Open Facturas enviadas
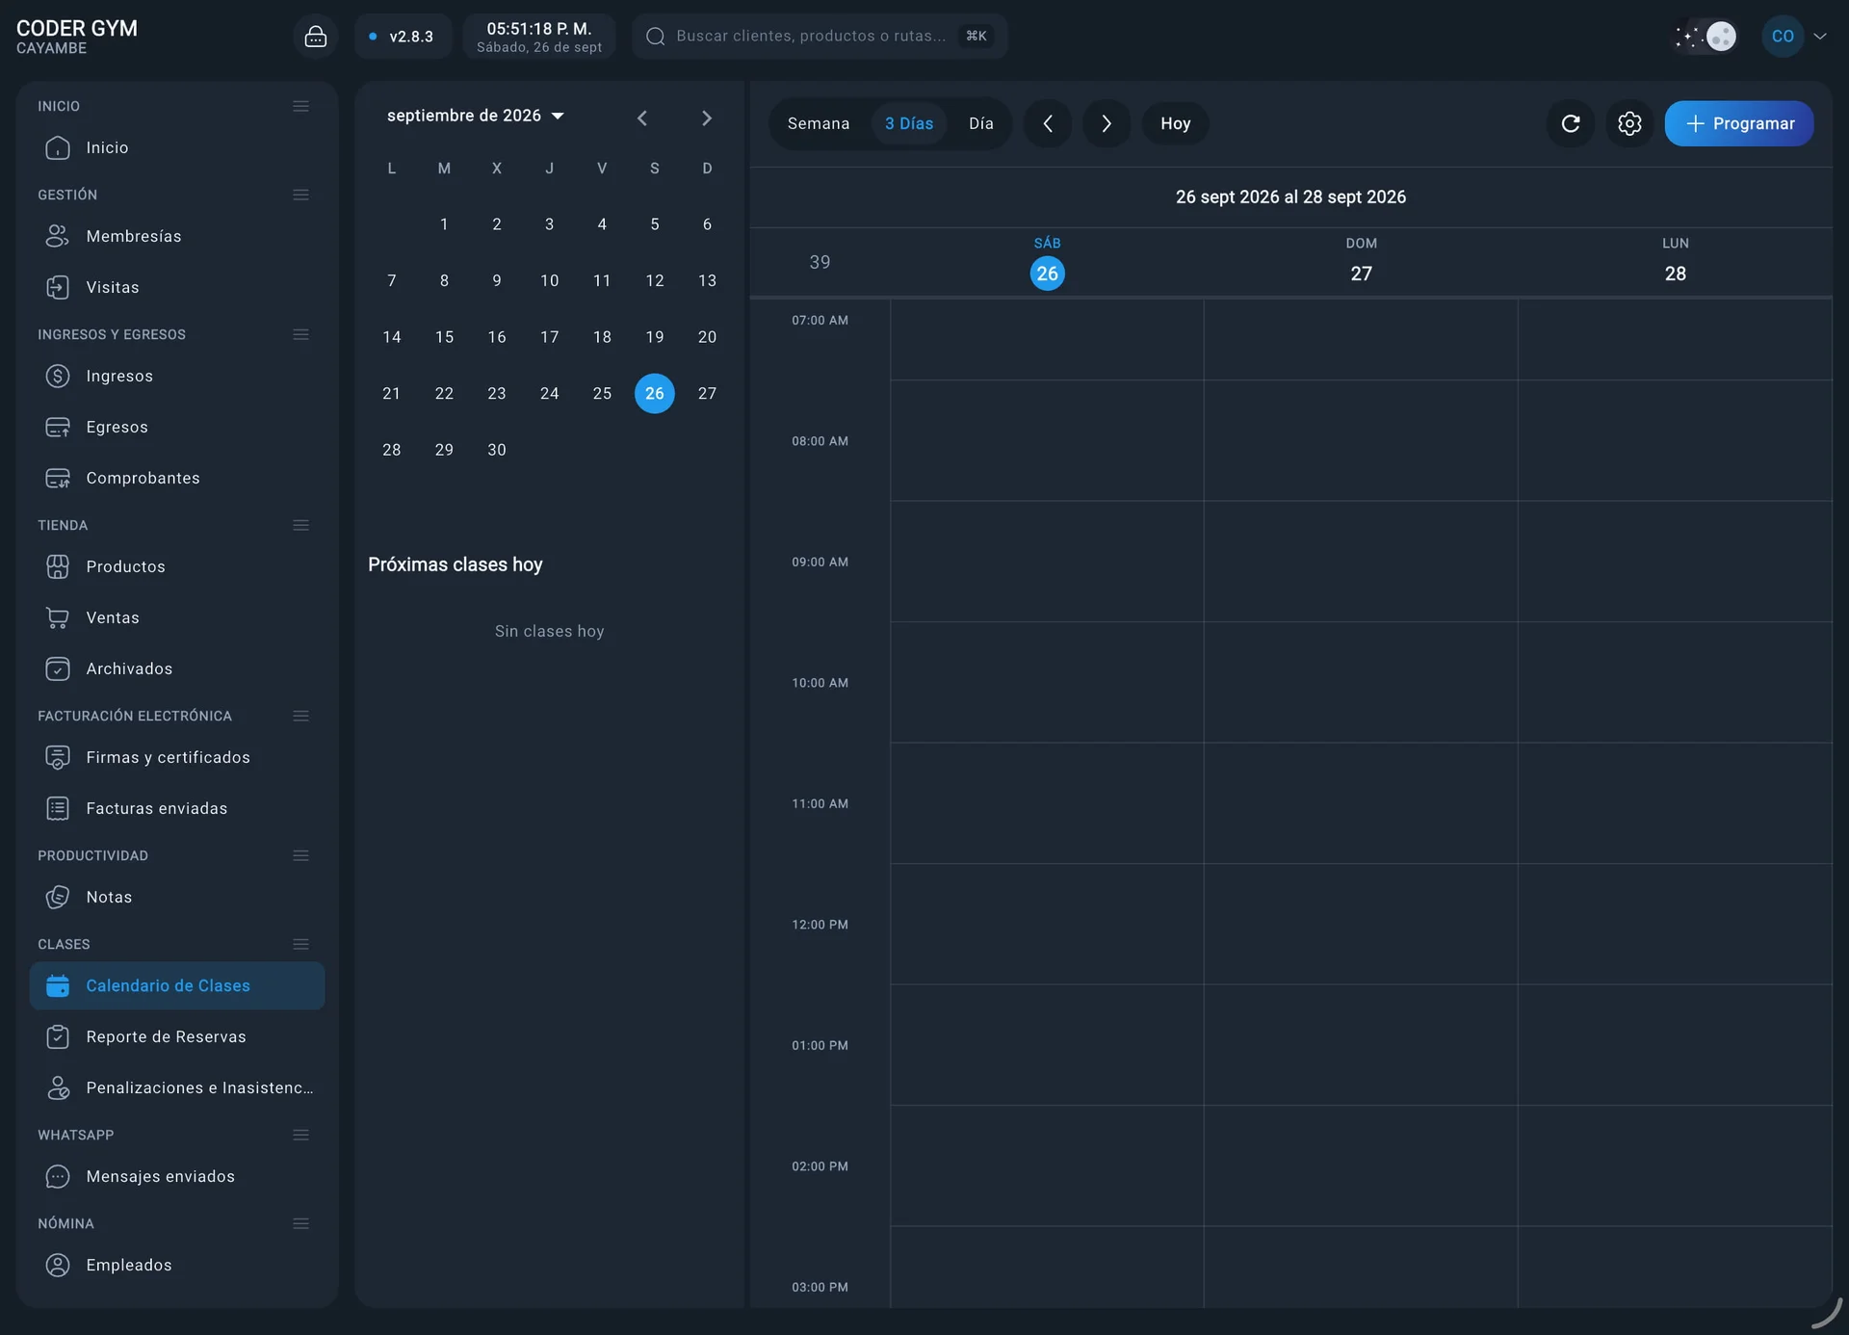Image resolution: width=1849 pixels, height=1335 pixels. click(x=177, y=808)
